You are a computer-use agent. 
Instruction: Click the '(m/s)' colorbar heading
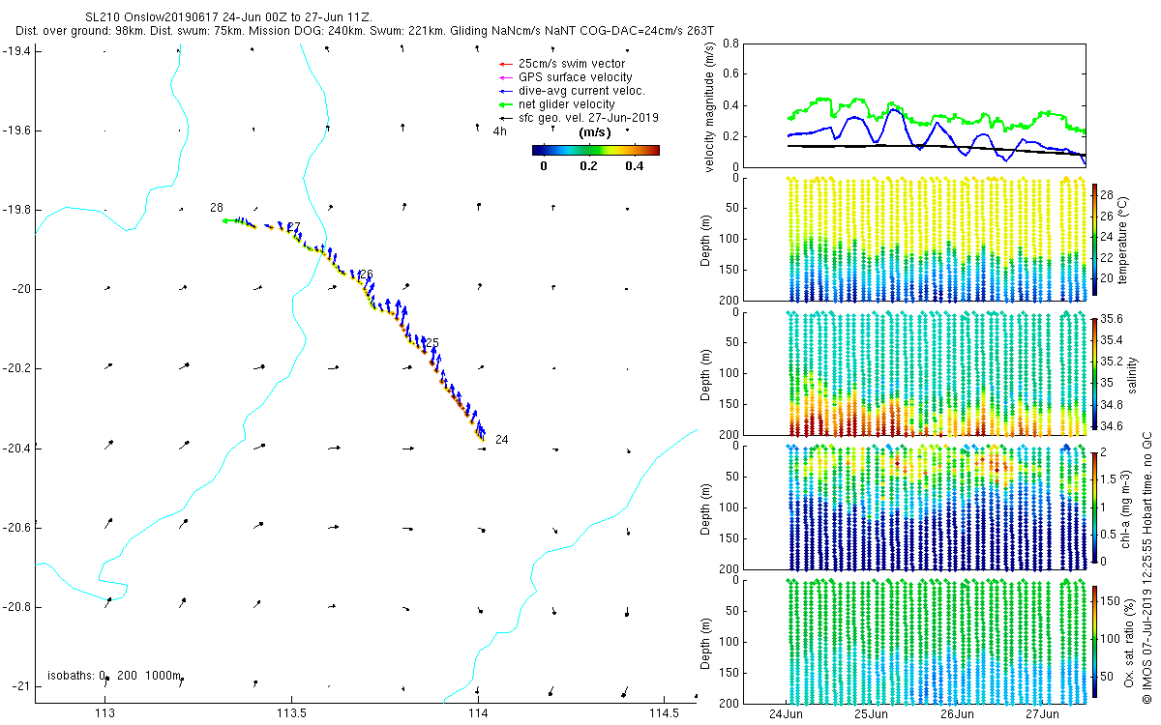(x=594, y=131)
